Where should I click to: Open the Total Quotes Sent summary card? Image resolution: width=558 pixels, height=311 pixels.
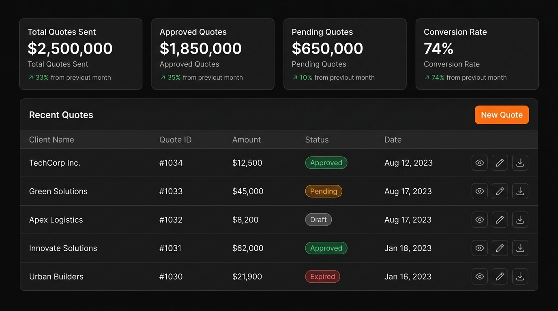tap(81, 54)
